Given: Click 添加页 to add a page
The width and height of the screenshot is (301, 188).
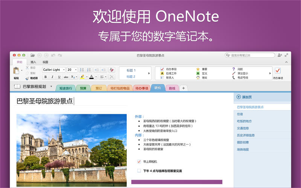Looking at the screenshot, I should 244,97.
